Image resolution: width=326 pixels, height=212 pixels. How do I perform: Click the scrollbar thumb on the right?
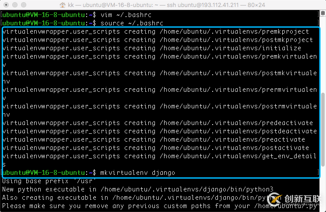(x=323, y=129)
